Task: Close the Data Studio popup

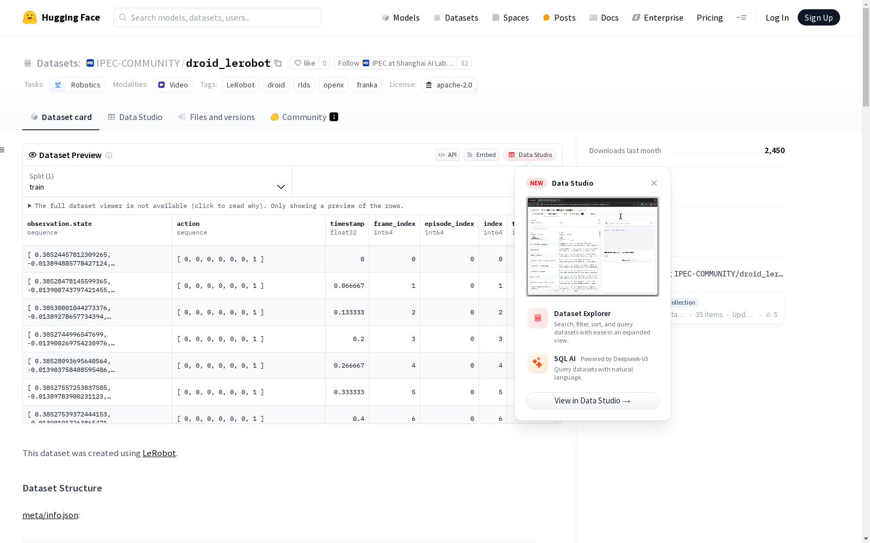Action: click(654, 183)
